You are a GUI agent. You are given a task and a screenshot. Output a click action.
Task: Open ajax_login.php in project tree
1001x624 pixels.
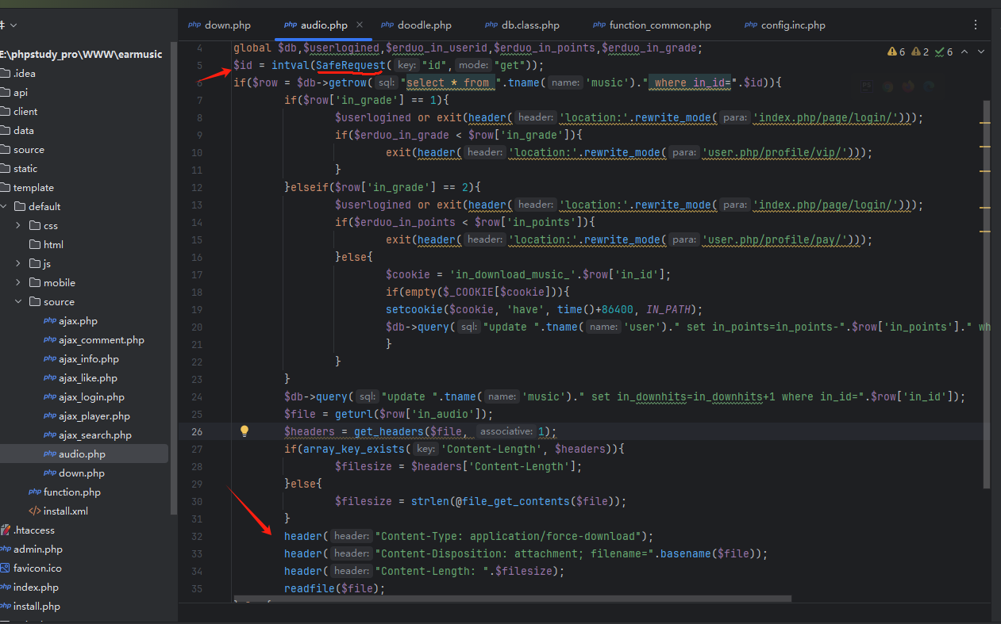tap(91, 396)
